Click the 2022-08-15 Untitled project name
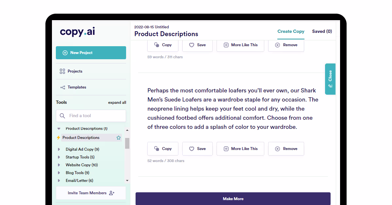 pyautogui.click(x=152, y=27)
